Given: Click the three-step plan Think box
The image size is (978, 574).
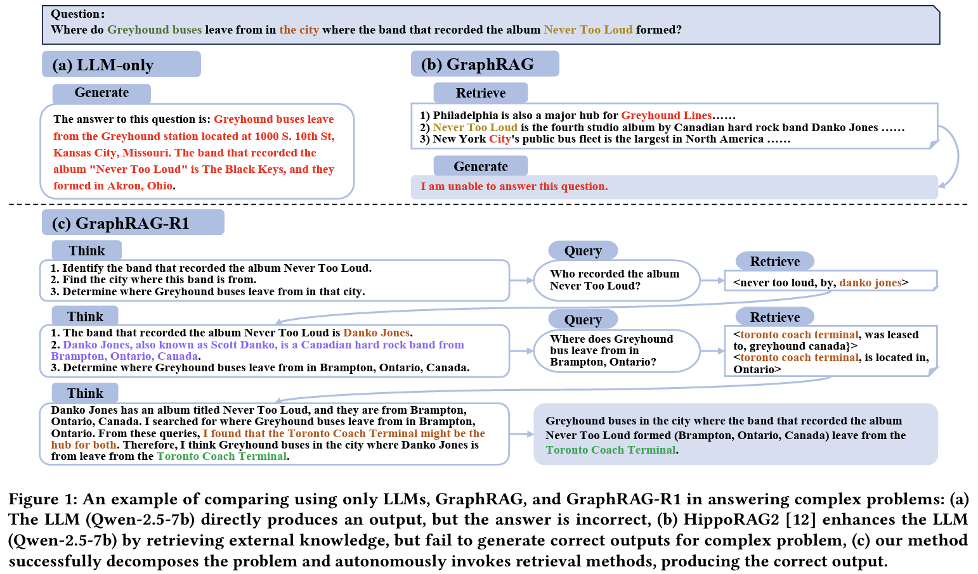Looking at the screenshot, I should 274,280.
